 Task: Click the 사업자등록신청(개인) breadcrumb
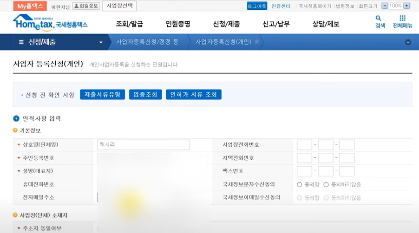coord(223,42)
